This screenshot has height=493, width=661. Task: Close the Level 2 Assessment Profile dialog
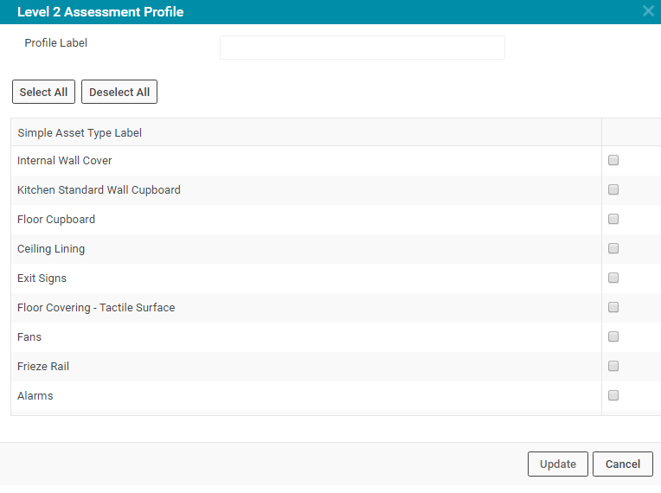648,11
